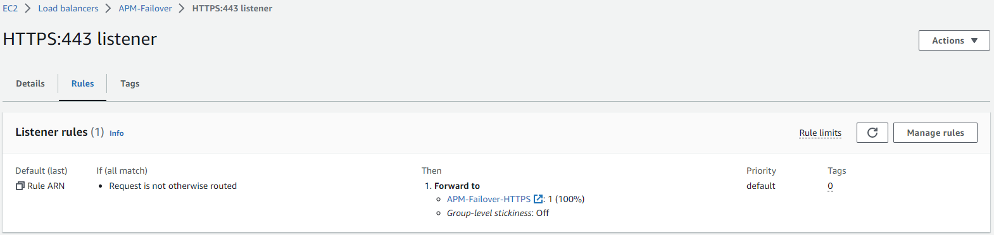The image size is (994, 235).
Task: Navigate to Load balancers breadcrumb
Action: coord(68,8)
